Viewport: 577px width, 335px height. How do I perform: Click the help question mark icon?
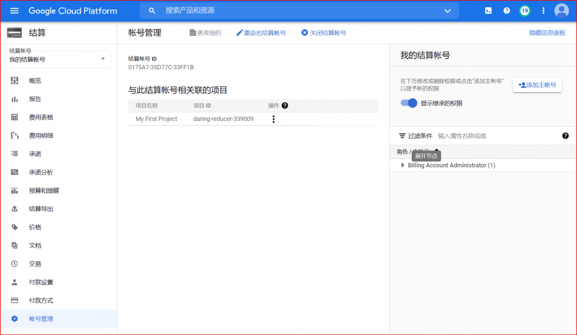[507, 11]
